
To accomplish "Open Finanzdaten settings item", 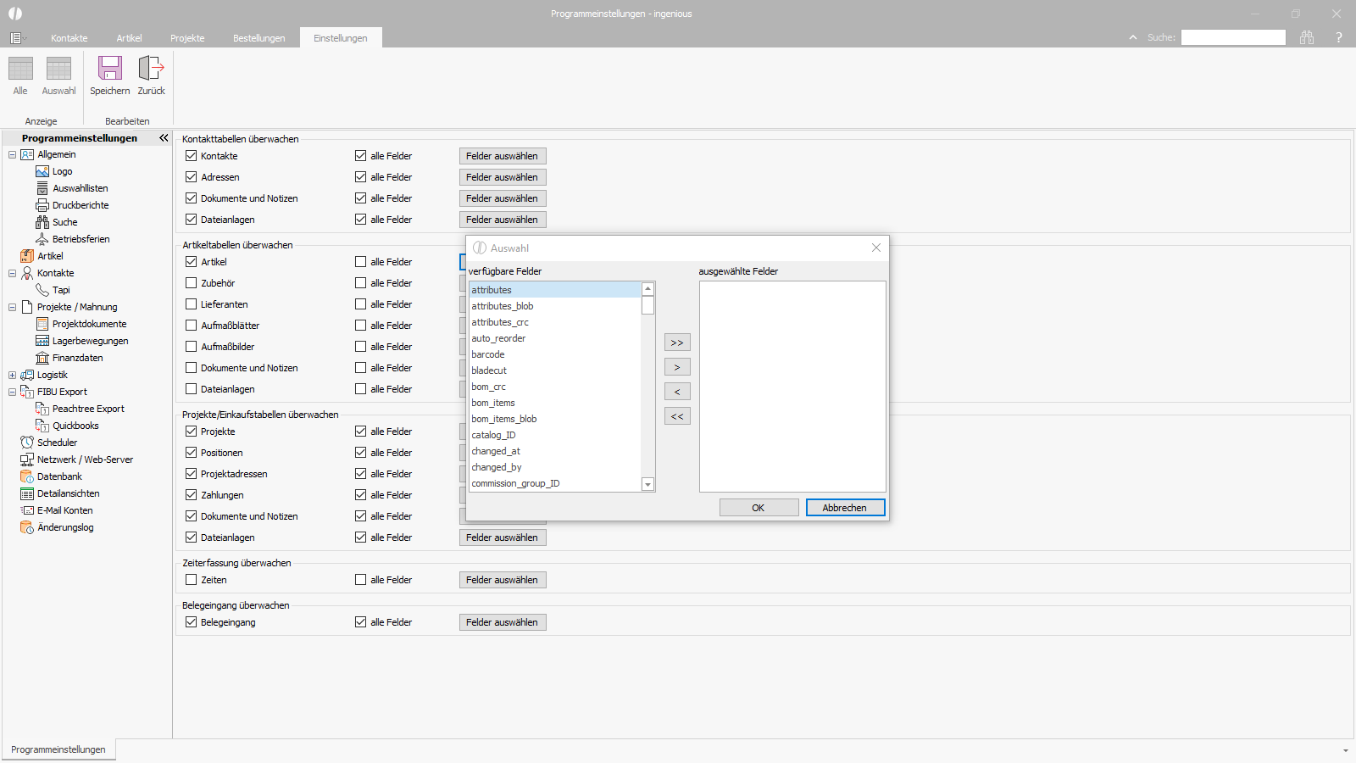I will 77,358.
